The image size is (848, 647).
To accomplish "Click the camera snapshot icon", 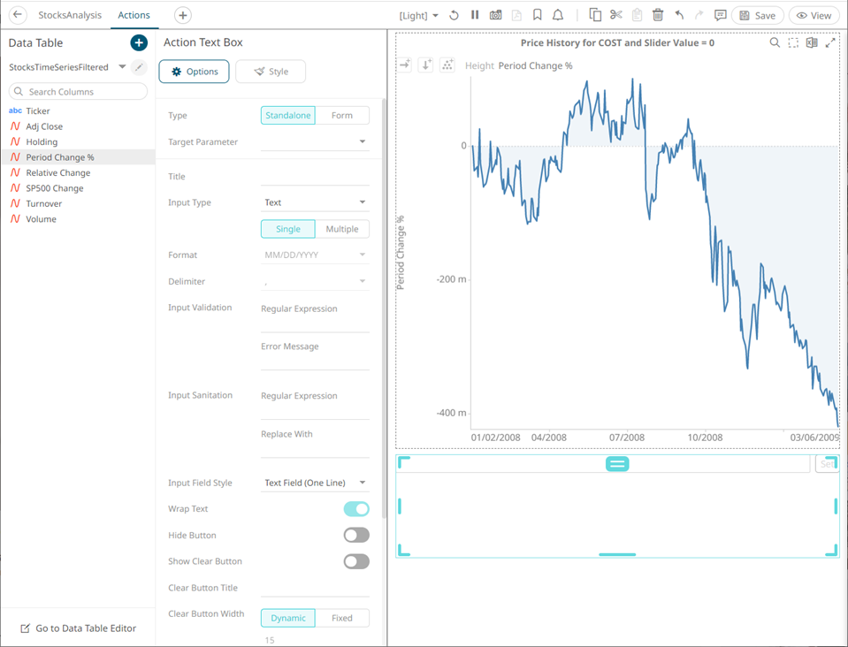I will coord(495,15).
